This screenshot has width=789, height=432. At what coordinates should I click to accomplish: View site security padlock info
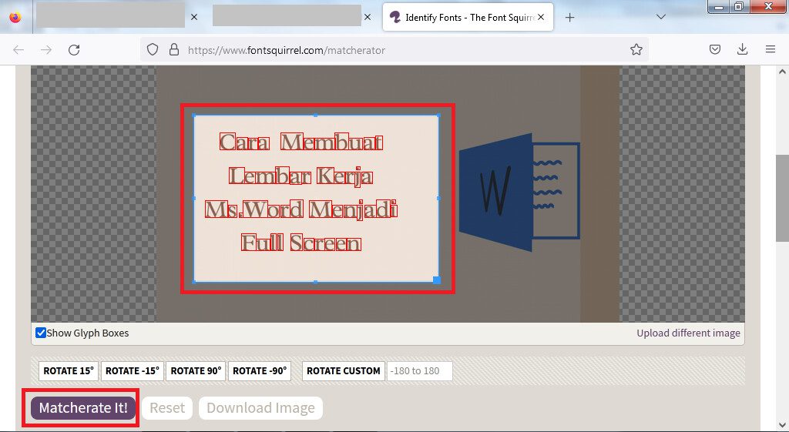174,49
